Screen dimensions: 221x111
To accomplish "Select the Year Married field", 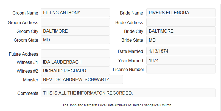I will (181, 60).
